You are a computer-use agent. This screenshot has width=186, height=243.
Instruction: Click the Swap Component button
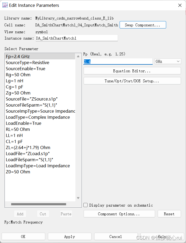143,25
